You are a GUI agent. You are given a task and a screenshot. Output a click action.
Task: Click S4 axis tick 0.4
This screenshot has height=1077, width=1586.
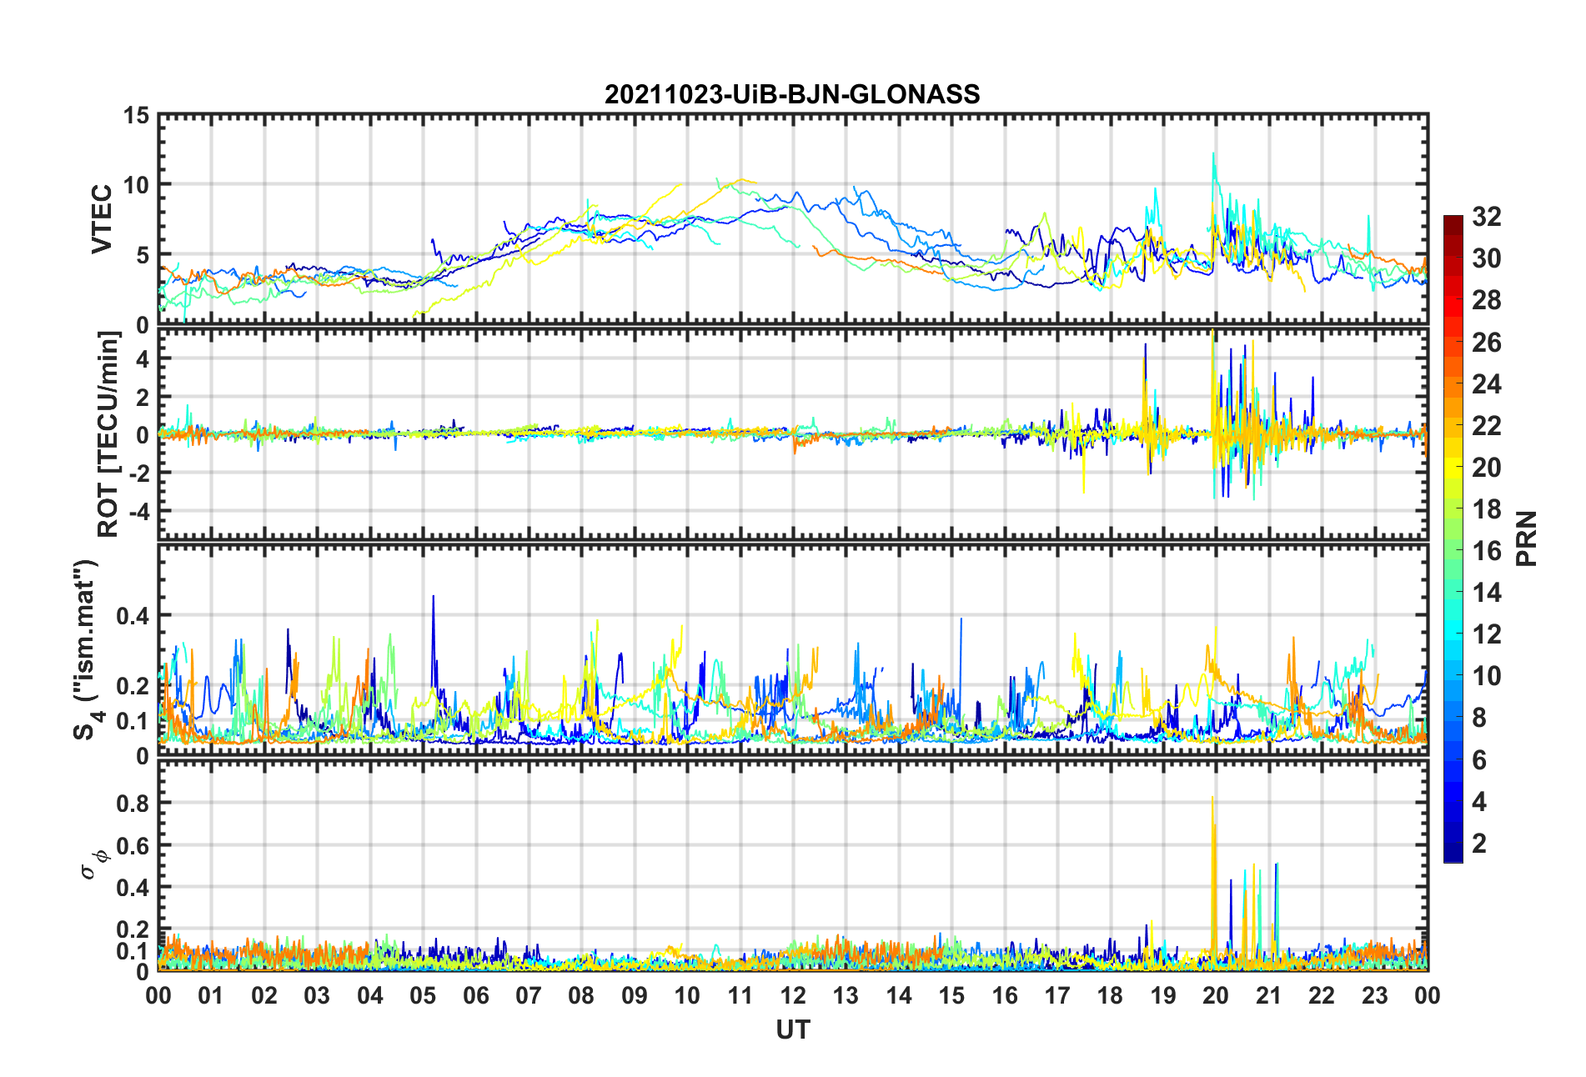tap(133, 616)
